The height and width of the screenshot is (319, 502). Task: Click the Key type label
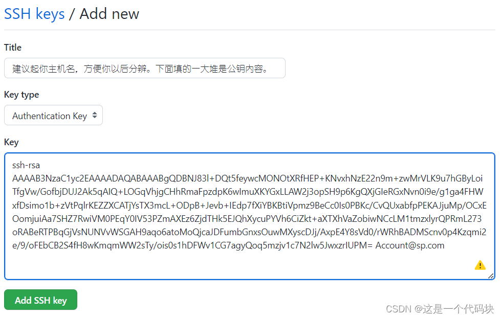(21, 95)
